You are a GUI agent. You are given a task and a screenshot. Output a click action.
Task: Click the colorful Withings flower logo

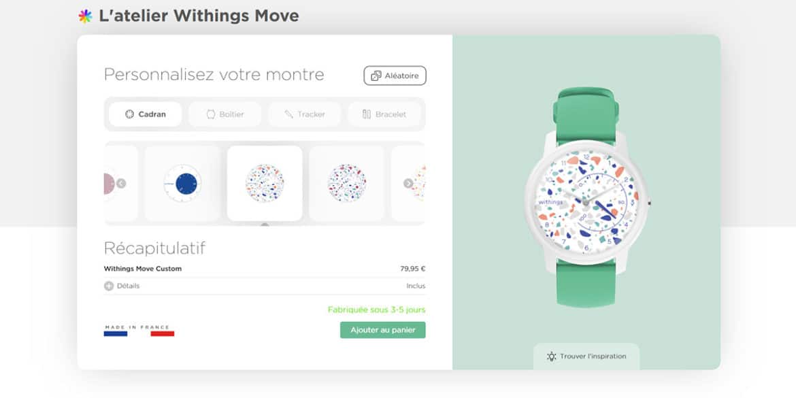coord(85,16)
